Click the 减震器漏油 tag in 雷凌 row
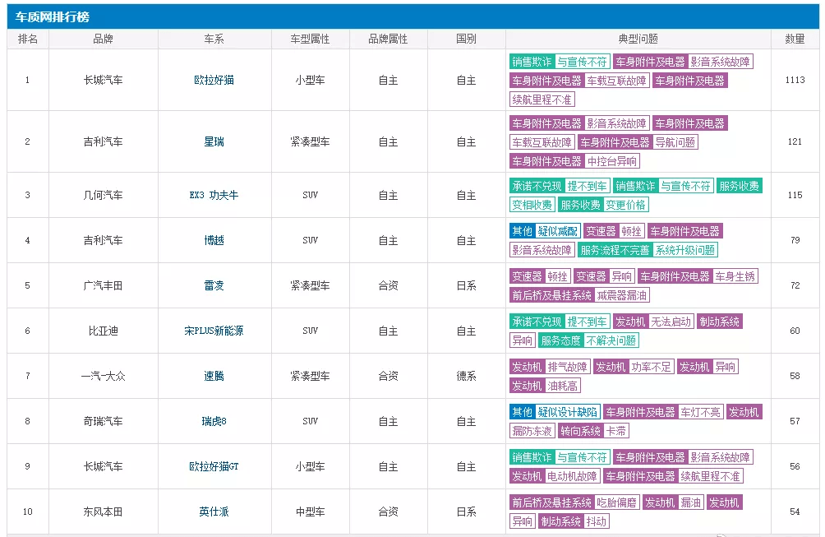Screen dimensions: 825x537 (x=622, y=295)
